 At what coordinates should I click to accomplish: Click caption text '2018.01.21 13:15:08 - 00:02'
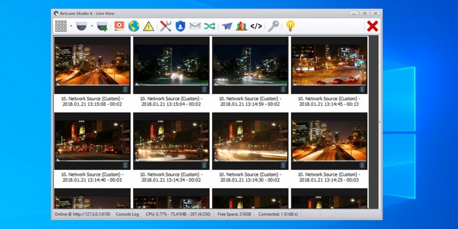92,104
